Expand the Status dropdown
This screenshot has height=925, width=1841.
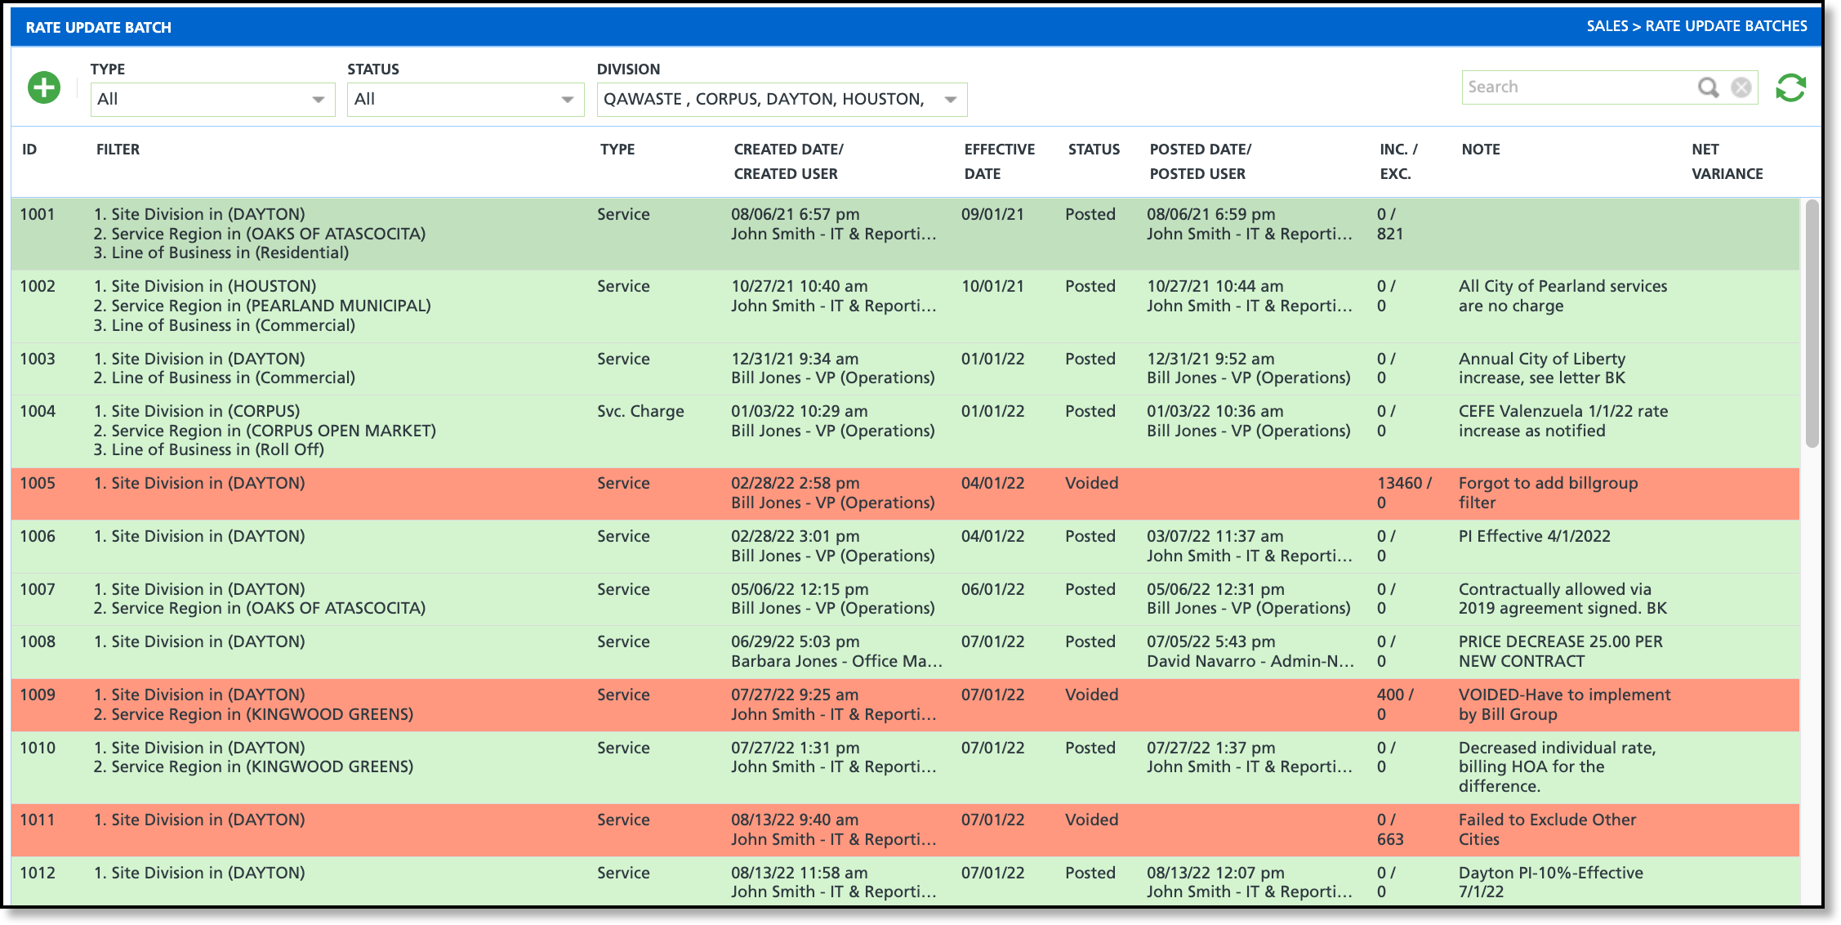[x=465, y=99]
